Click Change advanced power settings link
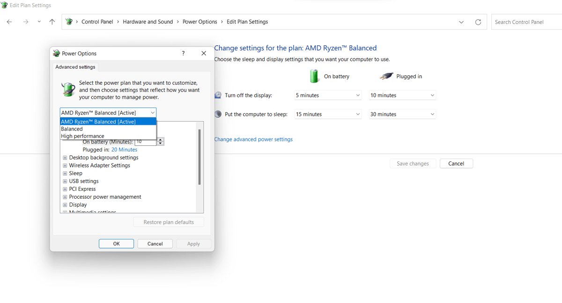562x303 pixels. 253,139
